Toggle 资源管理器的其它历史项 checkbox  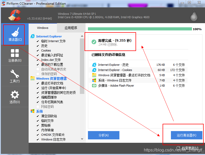[38, 93]
